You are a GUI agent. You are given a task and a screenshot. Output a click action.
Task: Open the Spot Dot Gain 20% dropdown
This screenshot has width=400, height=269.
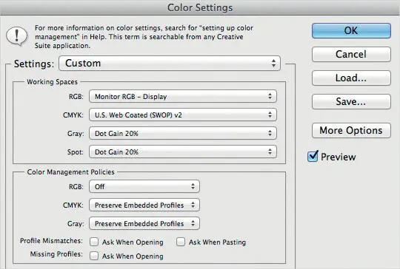(183, 152)
